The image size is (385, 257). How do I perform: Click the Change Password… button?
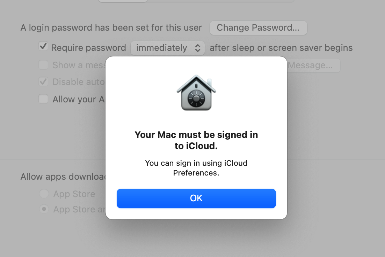coord(258,28)
